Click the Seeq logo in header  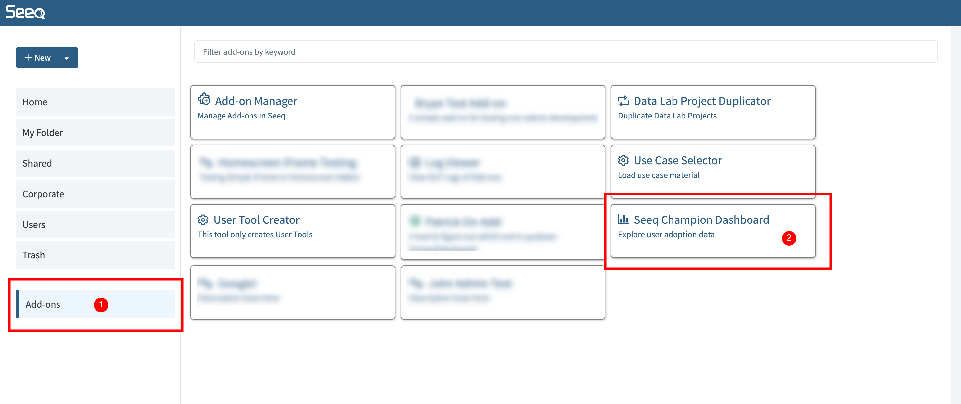pos(25,12)
